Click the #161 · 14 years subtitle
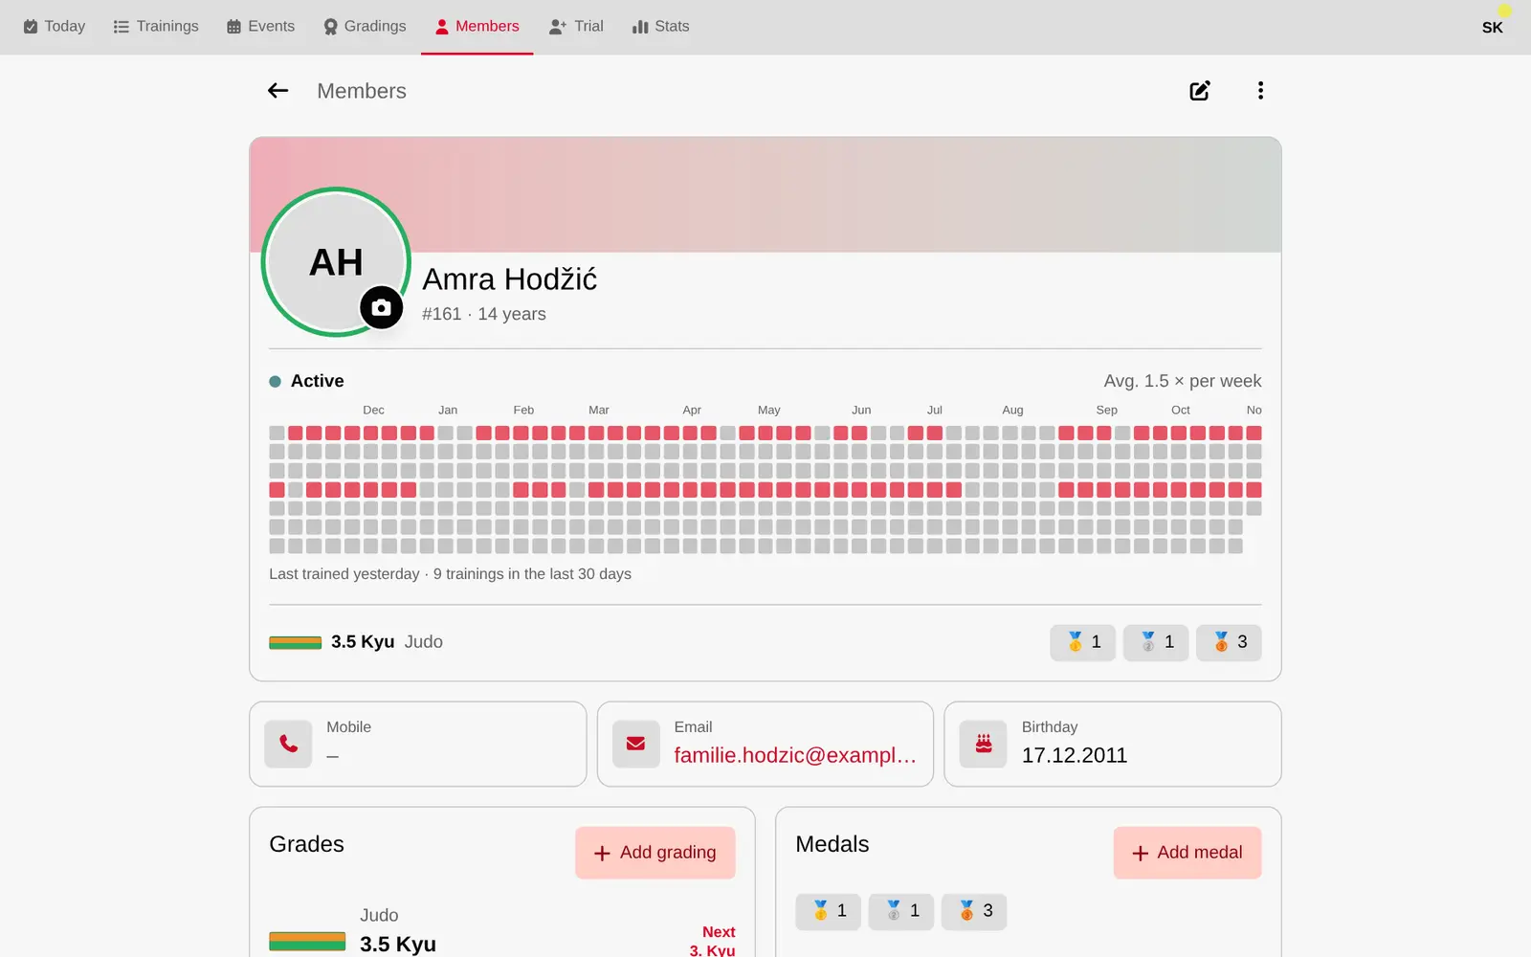Image resolution: width=1531 pixels, height=957 pixels. tap(484, 314)
